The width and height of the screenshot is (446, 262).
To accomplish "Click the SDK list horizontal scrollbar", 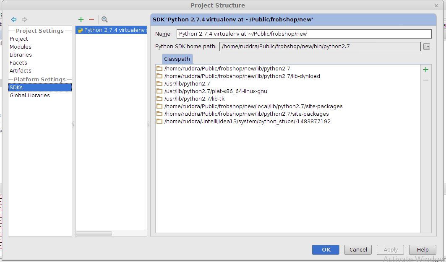I will coord(94,233).
